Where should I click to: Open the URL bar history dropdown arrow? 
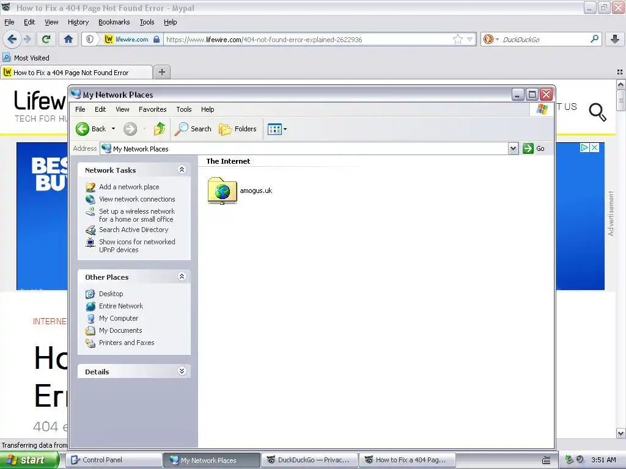(x=470, y=39)
